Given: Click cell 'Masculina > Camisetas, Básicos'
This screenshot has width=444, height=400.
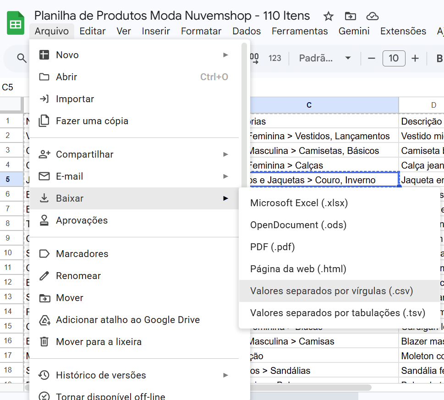Looking at the screenshot, I should [324, 151].
